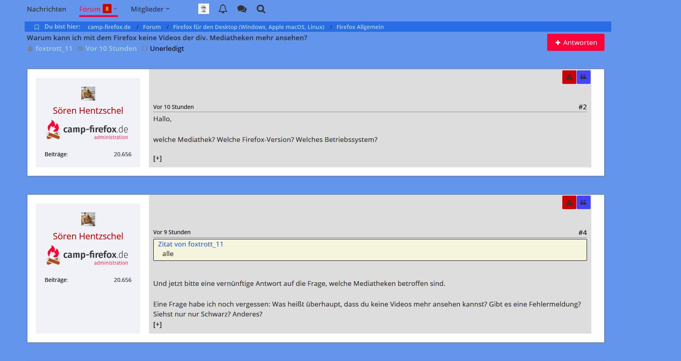Quote post #4 with quote icon

(583, 202)
